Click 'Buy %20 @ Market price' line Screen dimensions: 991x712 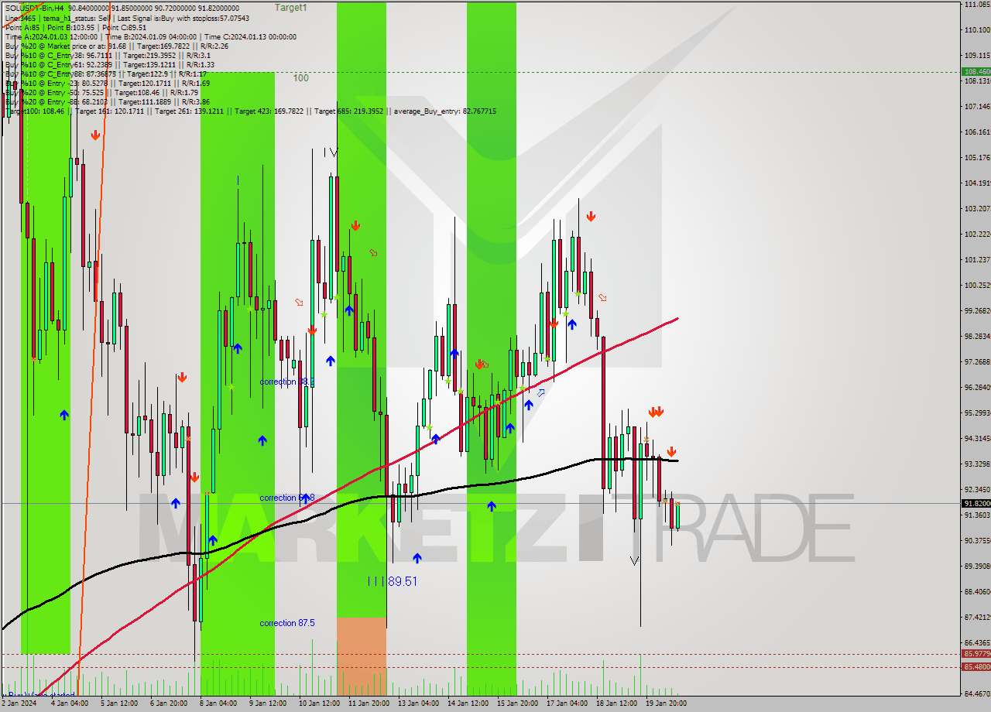coord(116,46)
